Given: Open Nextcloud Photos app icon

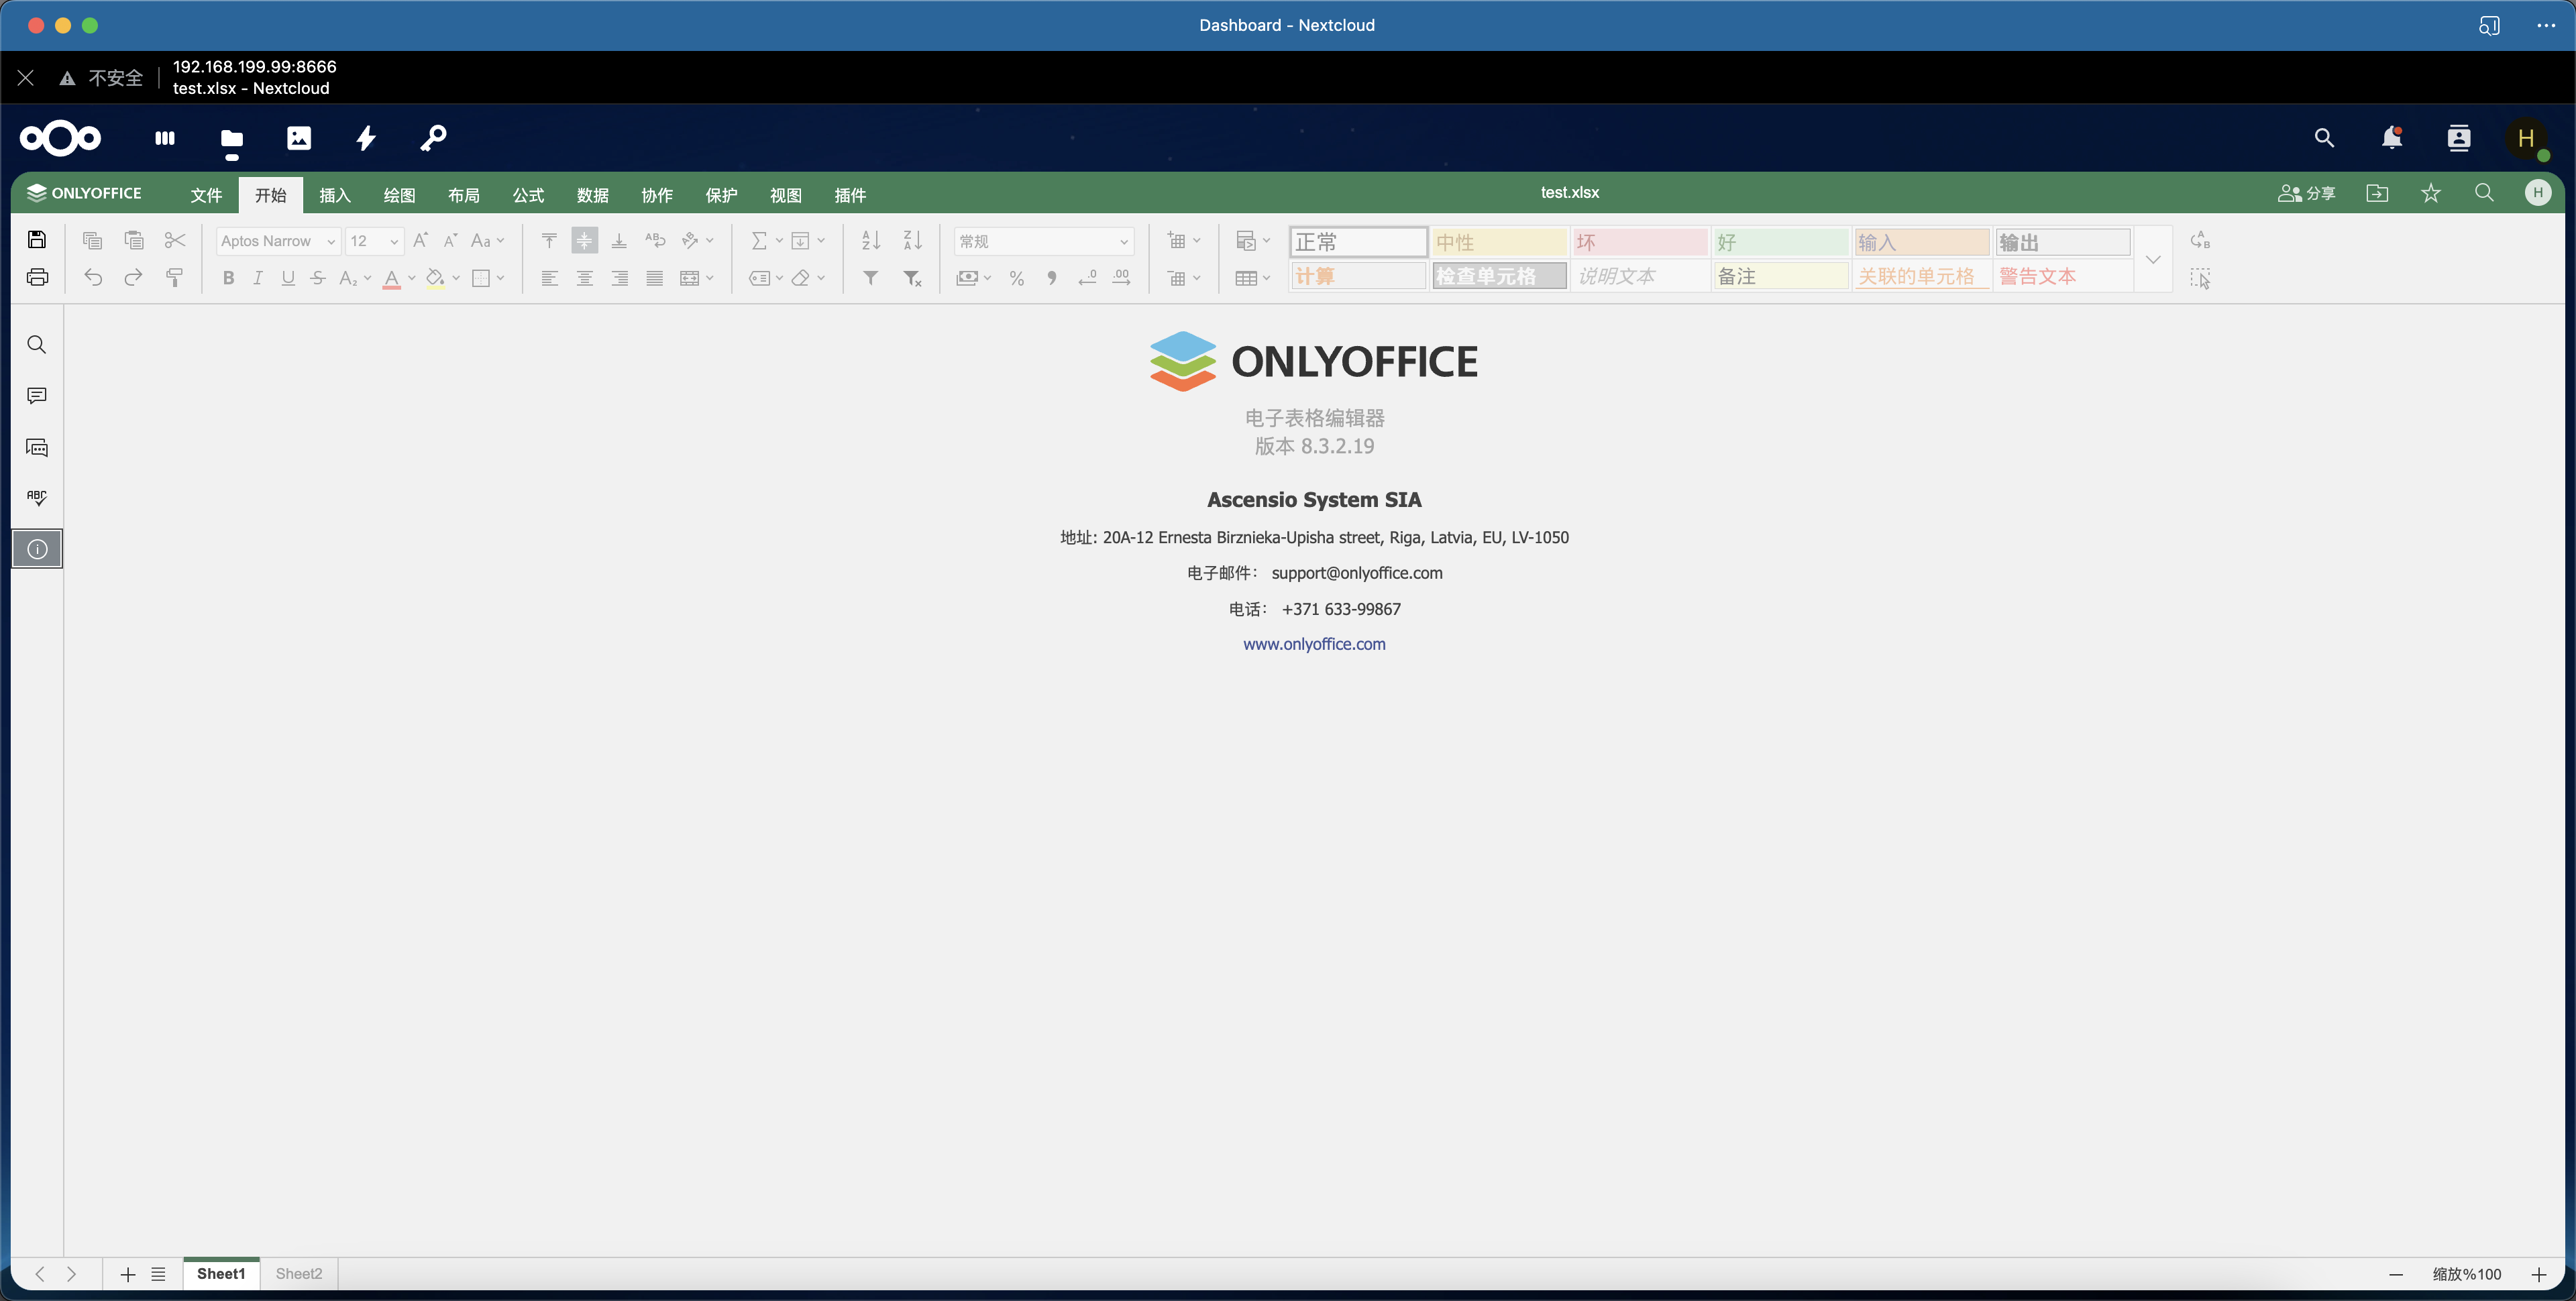Looking at the screenshot, I should pyautogui.click(x=299, y=138).
